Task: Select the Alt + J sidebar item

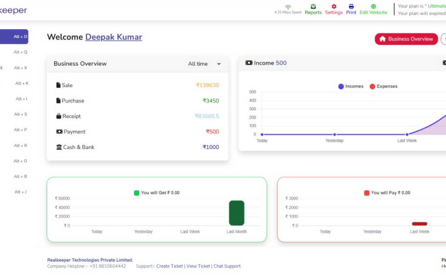Action: click(20, 192)
